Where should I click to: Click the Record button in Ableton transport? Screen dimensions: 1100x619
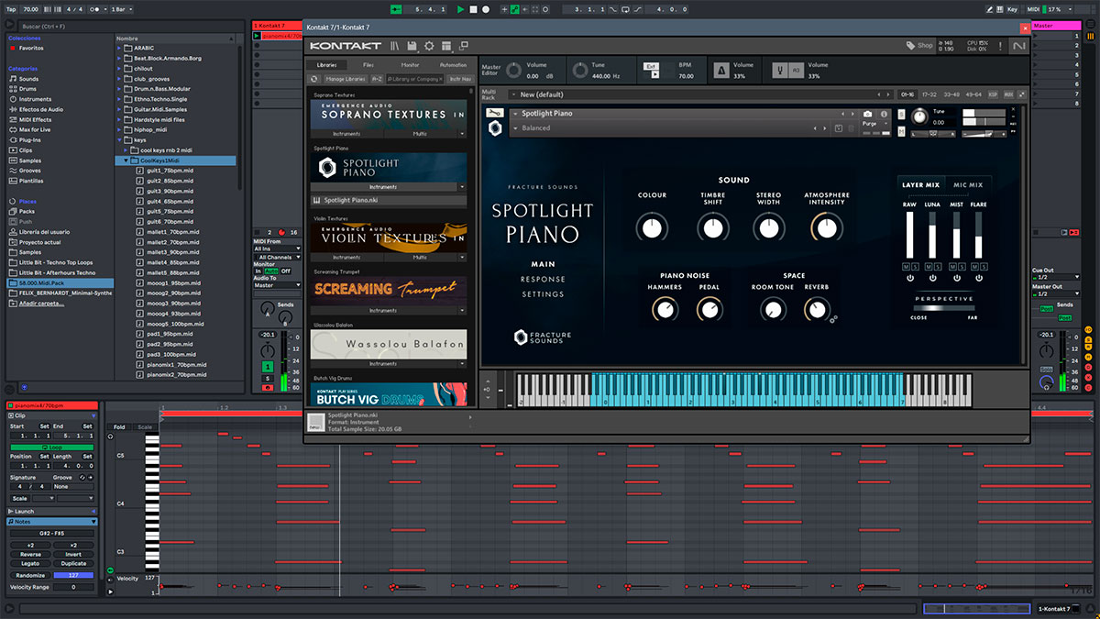[486, 9]
